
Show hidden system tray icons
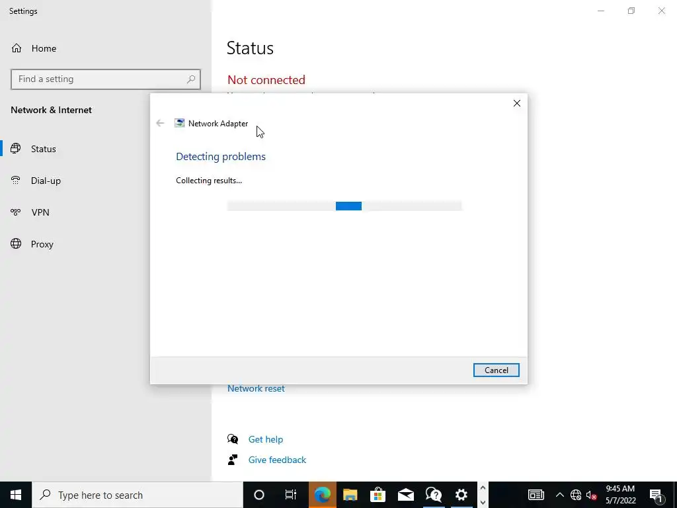pos(559,495)
